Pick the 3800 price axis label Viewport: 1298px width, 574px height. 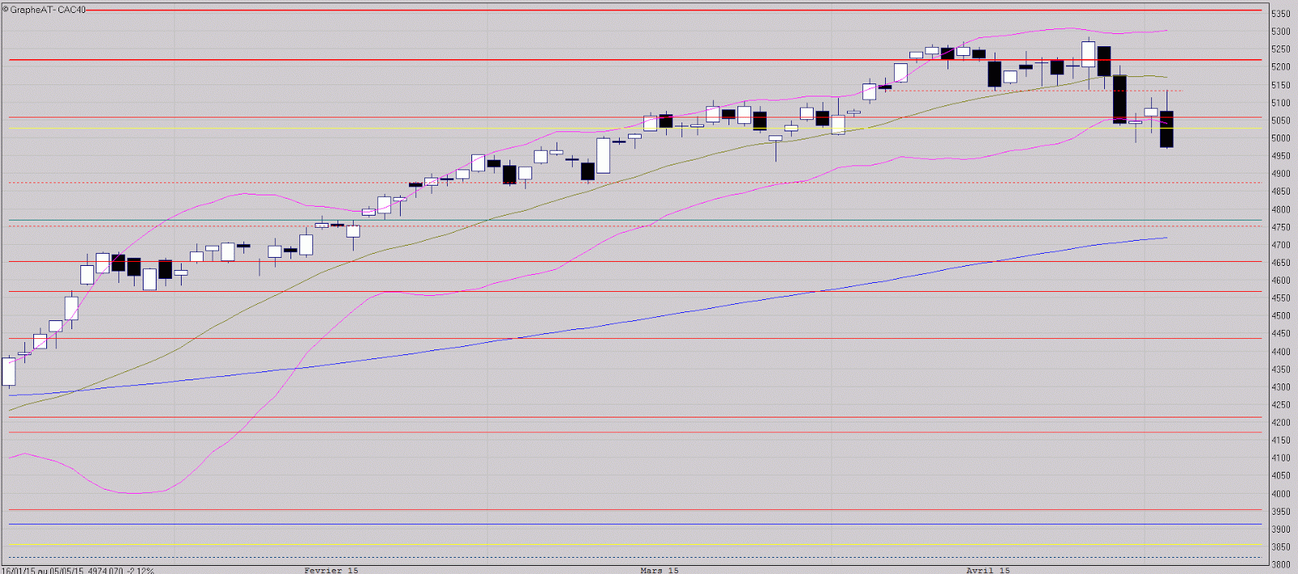pos(1281,564)
